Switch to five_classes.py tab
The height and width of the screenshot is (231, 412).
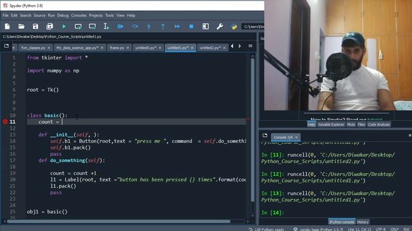coord(33,48)
